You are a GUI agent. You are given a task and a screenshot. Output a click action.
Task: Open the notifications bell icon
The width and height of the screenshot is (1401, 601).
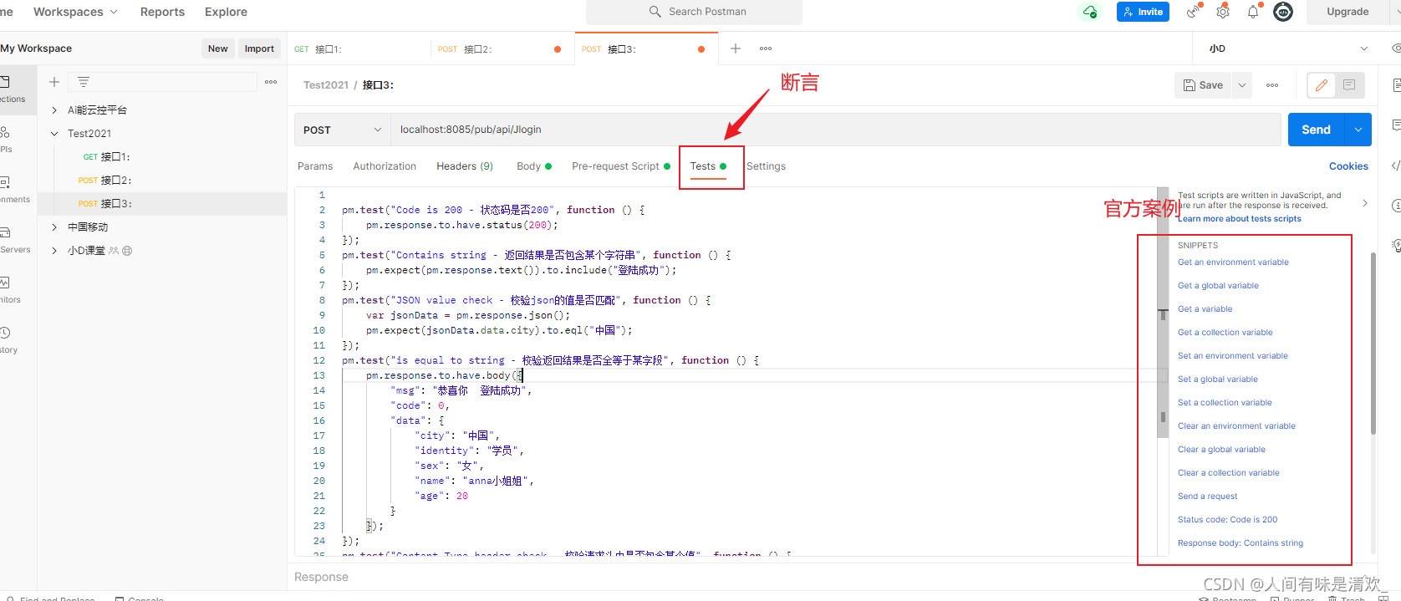coord(1253,12)
